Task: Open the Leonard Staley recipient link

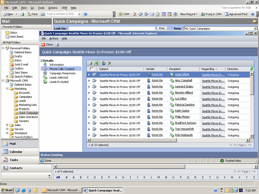Action: (184, 86)
